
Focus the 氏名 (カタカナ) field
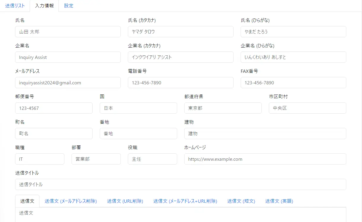180,32
